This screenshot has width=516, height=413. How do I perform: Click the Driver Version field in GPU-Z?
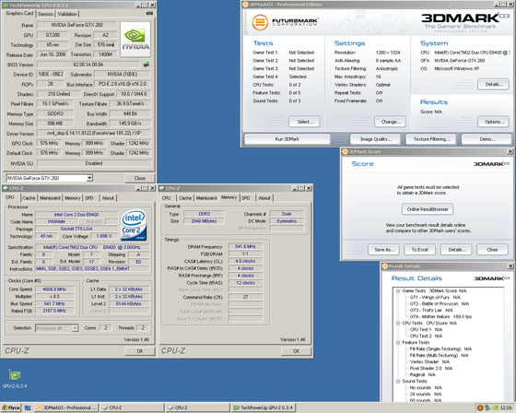pos(94,133)
